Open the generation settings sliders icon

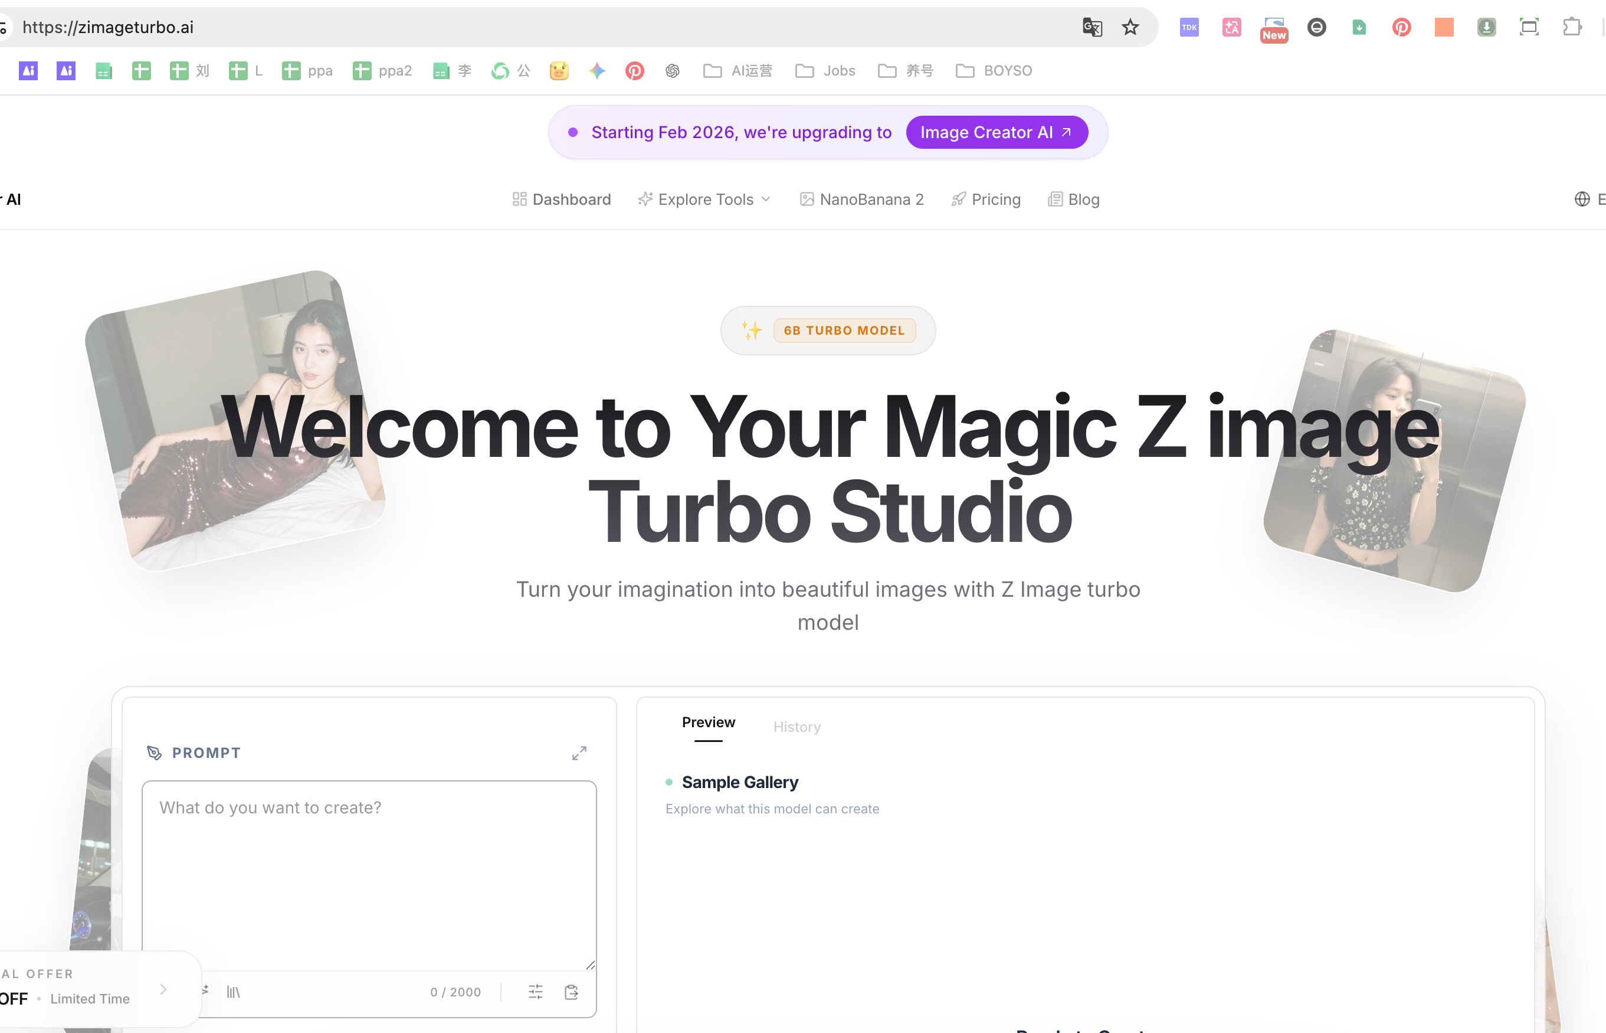pos(536,992)
